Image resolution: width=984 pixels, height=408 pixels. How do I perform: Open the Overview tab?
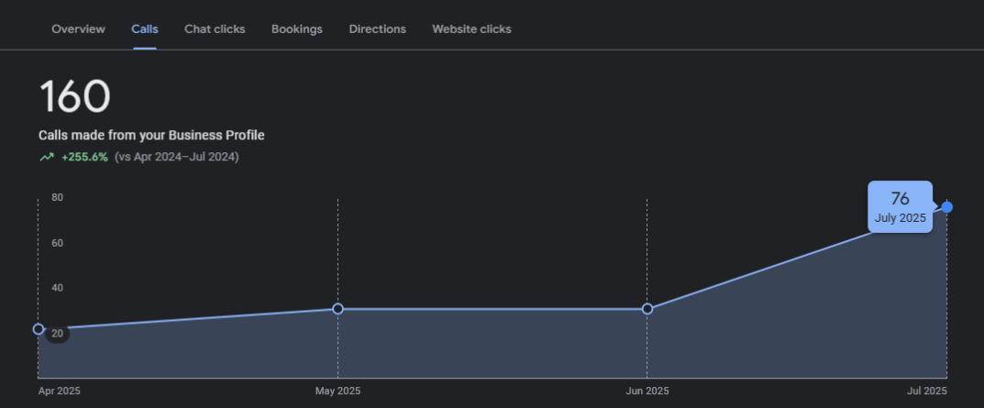78,28
